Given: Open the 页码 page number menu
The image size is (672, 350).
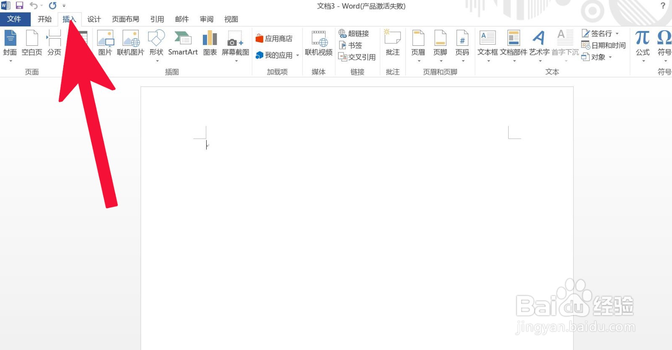Looking at the screenshot, I should (x=462, y=42).
